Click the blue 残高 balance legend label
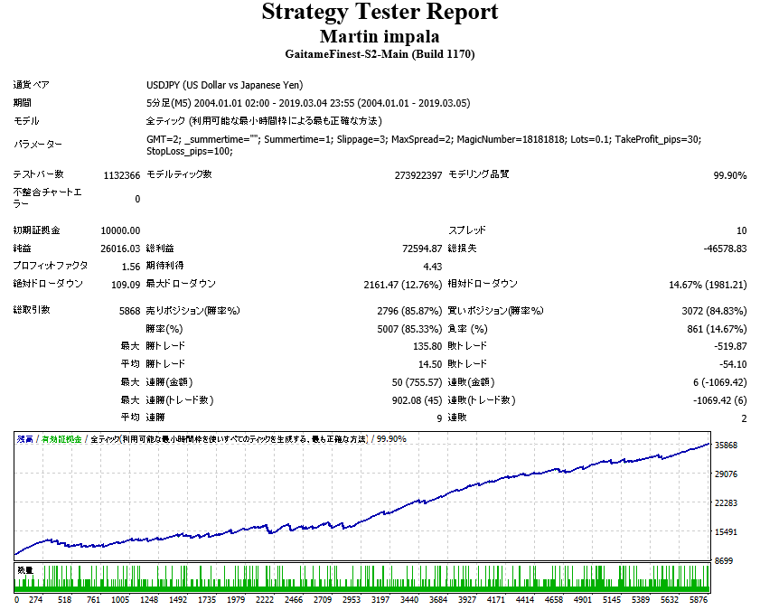The image size is (760, 610). 24,439
